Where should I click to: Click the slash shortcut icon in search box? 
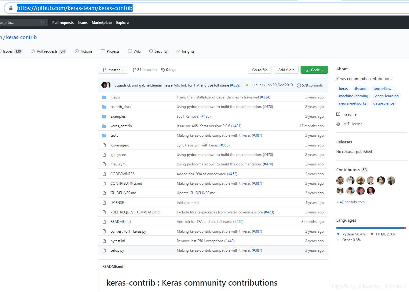click(x=44, y=23)
